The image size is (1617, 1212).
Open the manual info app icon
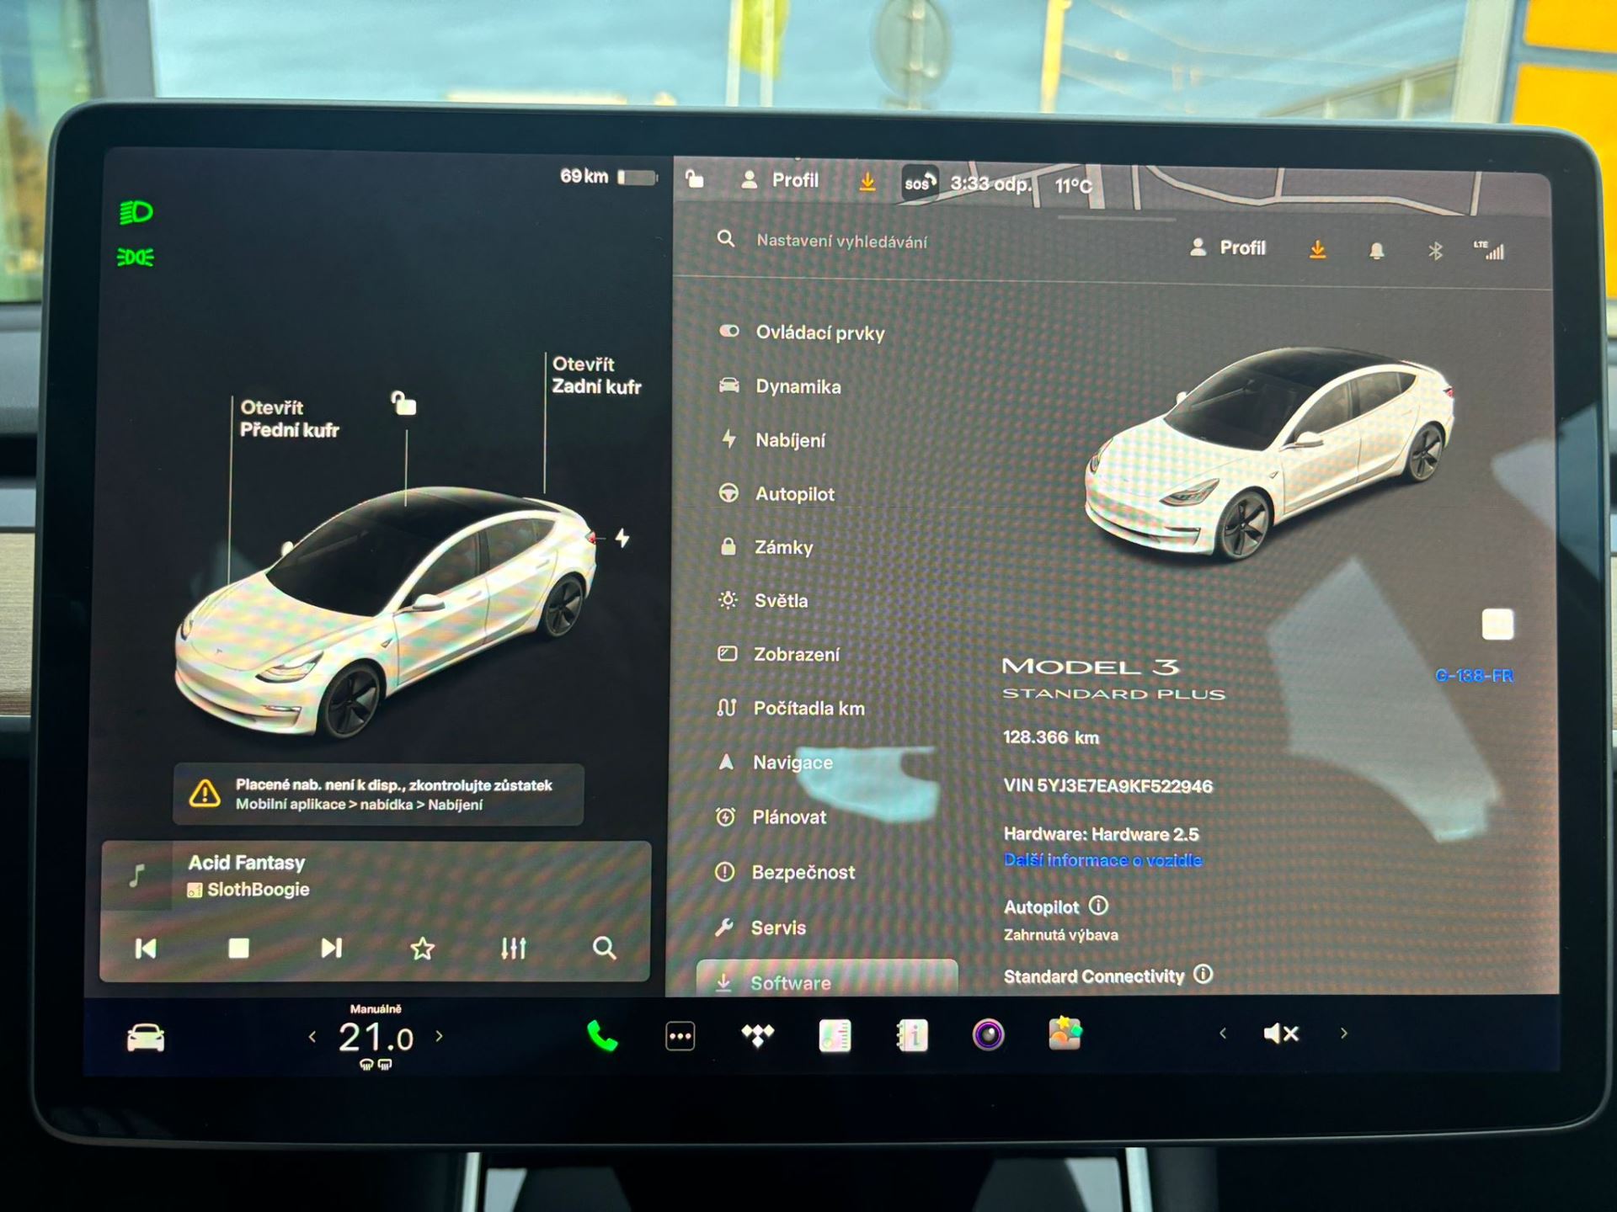pos(912,1035)
